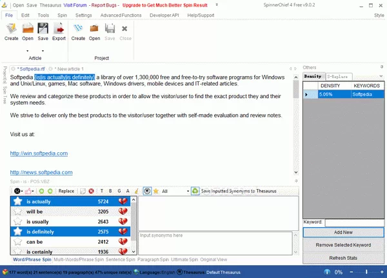Expand the Save article dropdown arrow

pyautogui.click(x=43, y=50)
